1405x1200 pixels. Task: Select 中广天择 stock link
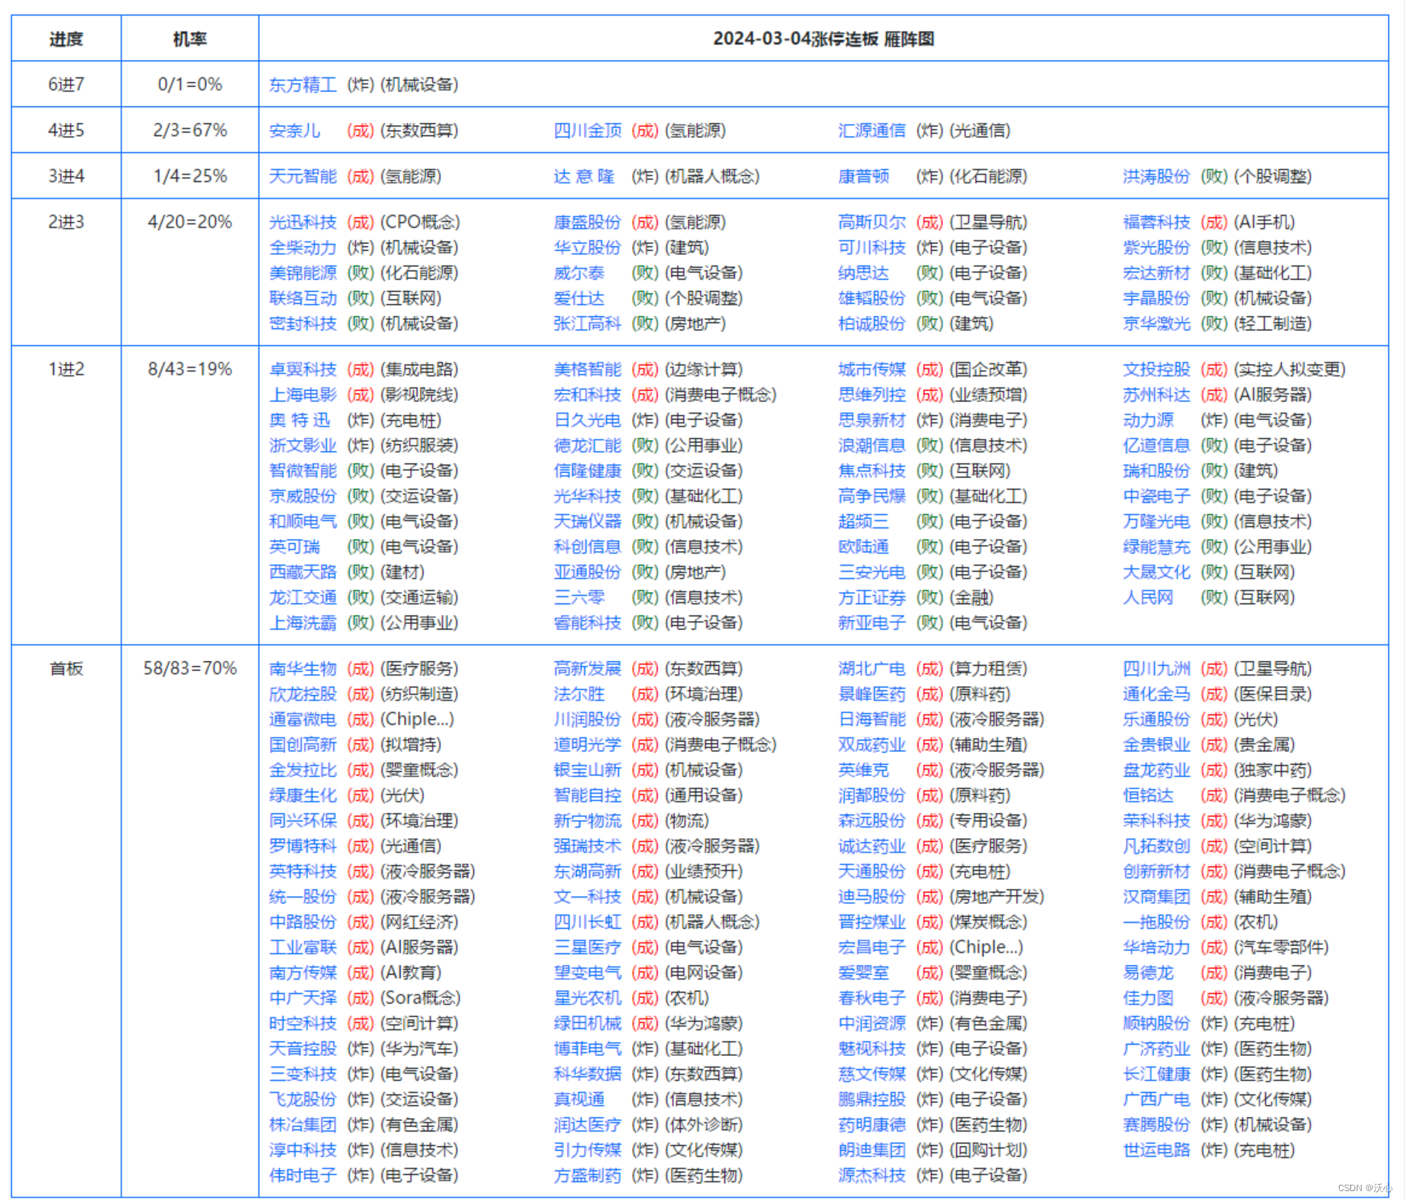pyautogui.click(x=303, y=998)
